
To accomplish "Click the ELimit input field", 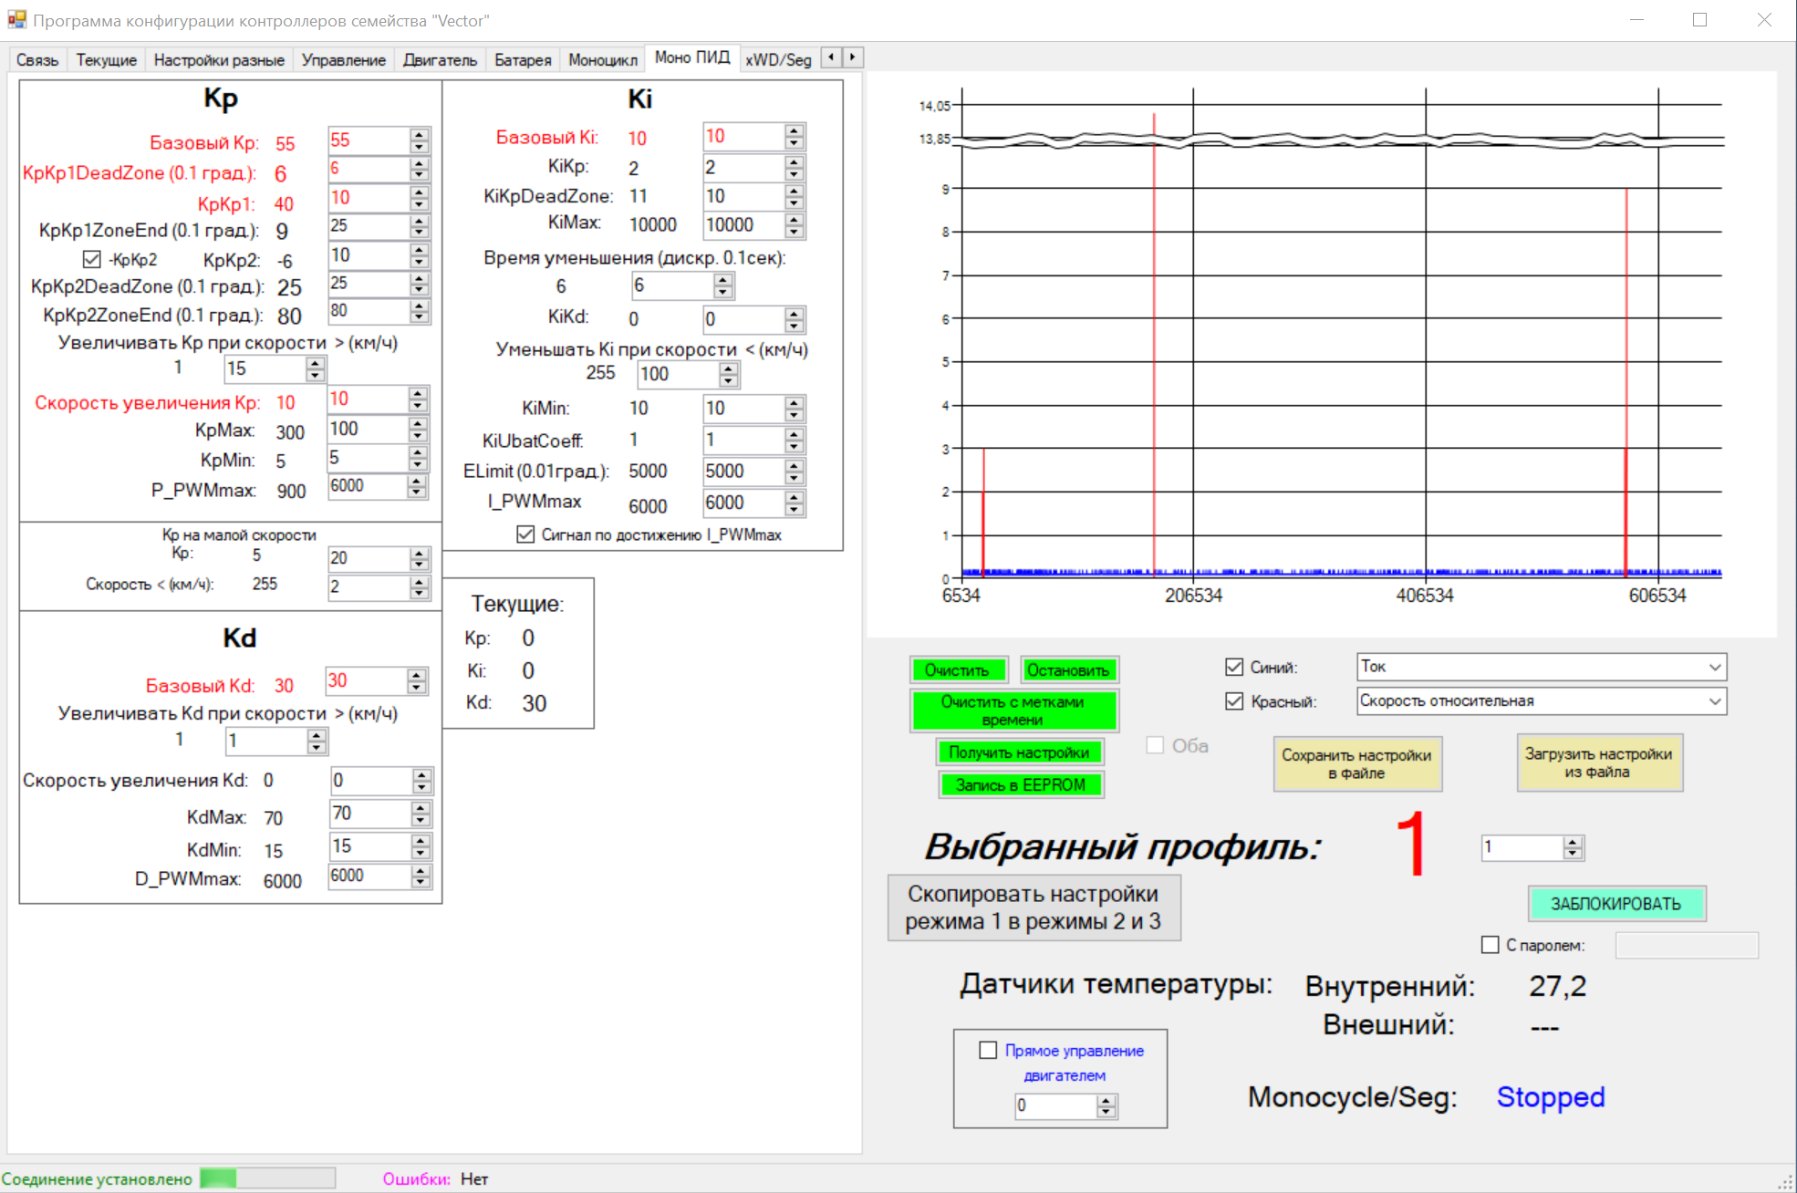I will (x=743, y=472).
